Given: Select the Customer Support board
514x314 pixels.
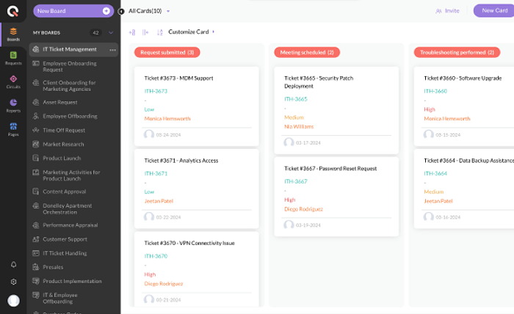Looking at the screenshot, I should click(65, 239).
